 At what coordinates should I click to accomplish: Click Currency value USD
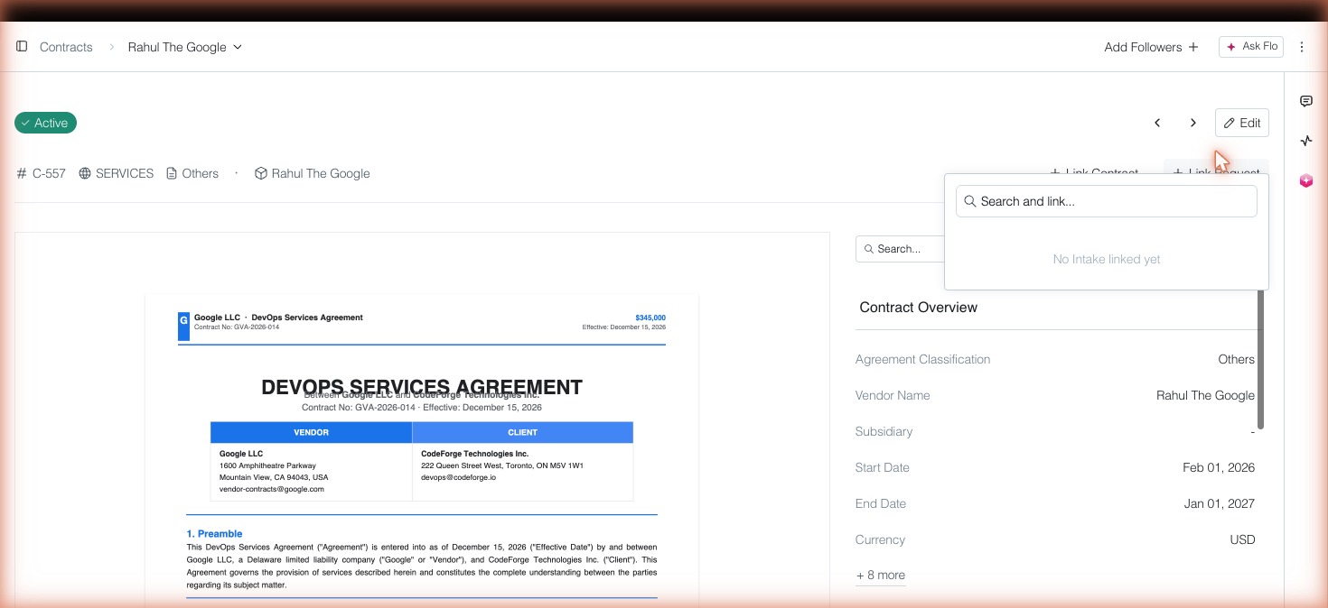1242,539
